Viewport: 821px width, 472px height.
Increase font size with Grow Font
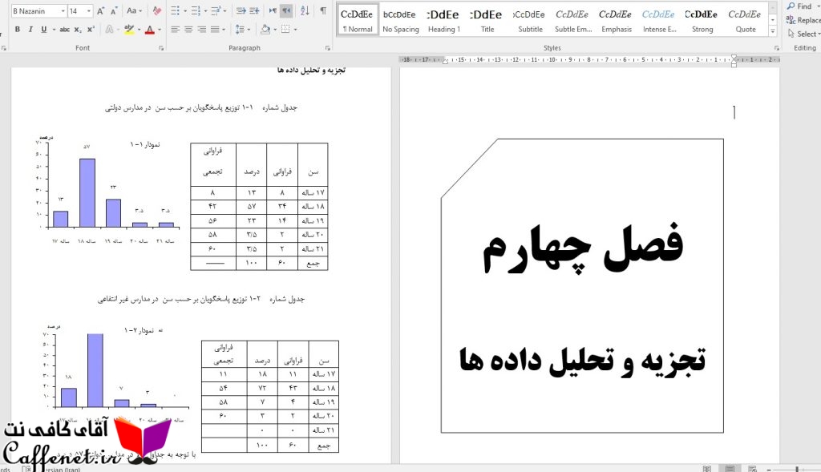point(100,10)
